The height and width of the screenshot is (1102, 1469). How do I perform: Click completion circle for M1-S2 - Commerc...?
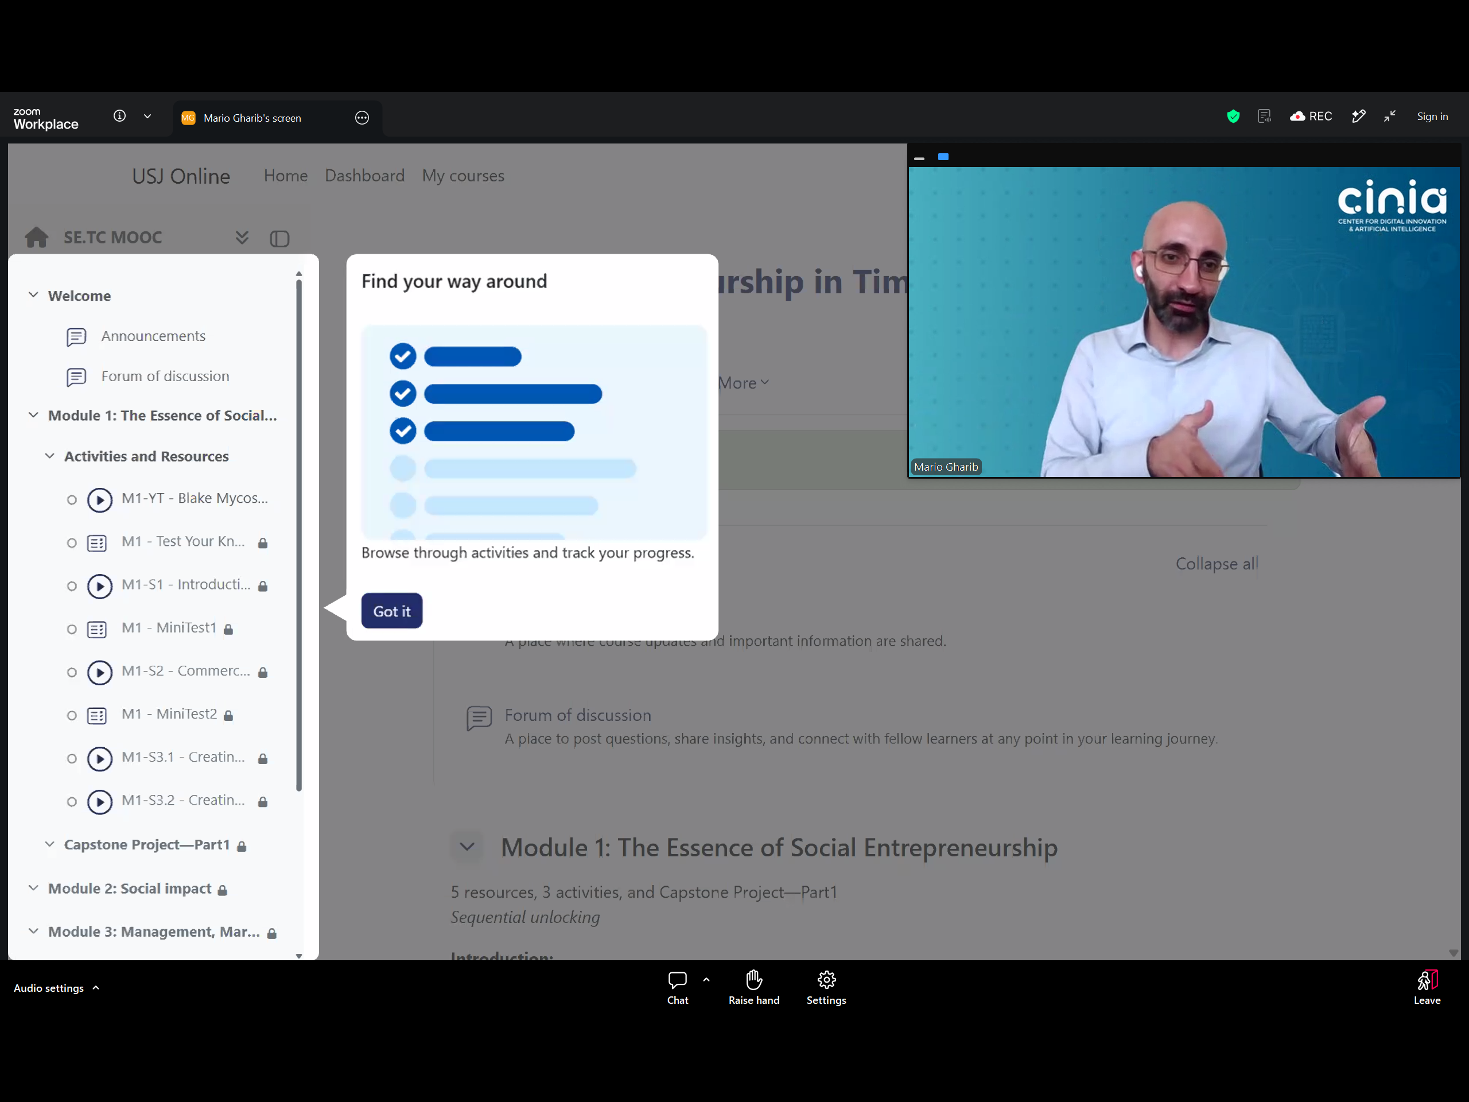coord(72,672)
